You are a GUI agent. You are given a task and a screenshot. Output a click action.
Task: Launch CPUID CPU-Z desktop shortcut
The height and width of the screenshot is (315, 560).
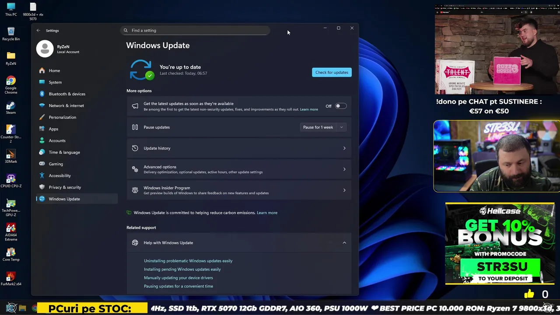(11, 181)
